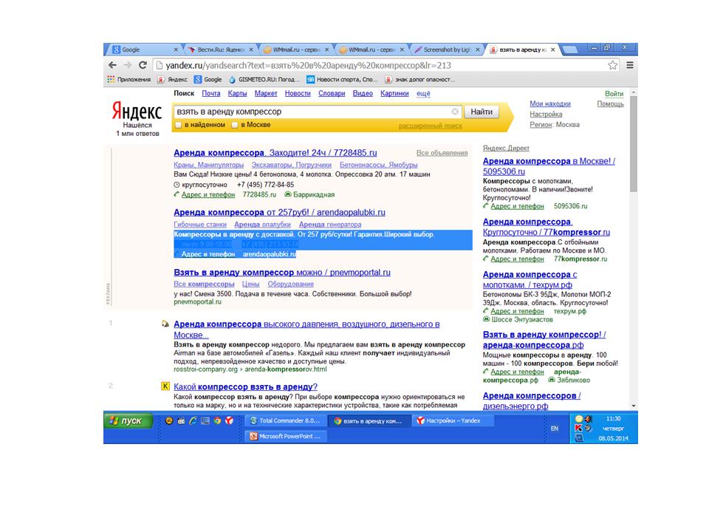The image size is (709, 532).
Task: Click the scrollbar down arrow
Action: coord(634,406)
